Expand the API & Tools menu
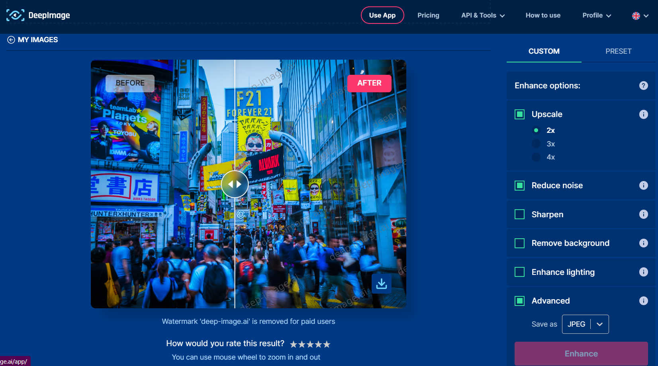 click(x=483, y=16)
